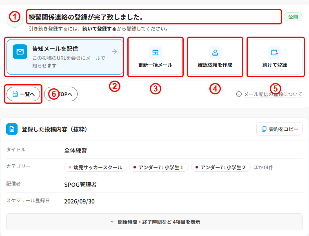Click the 登録した投稿内容（抜粋） heading

(54, 129)
